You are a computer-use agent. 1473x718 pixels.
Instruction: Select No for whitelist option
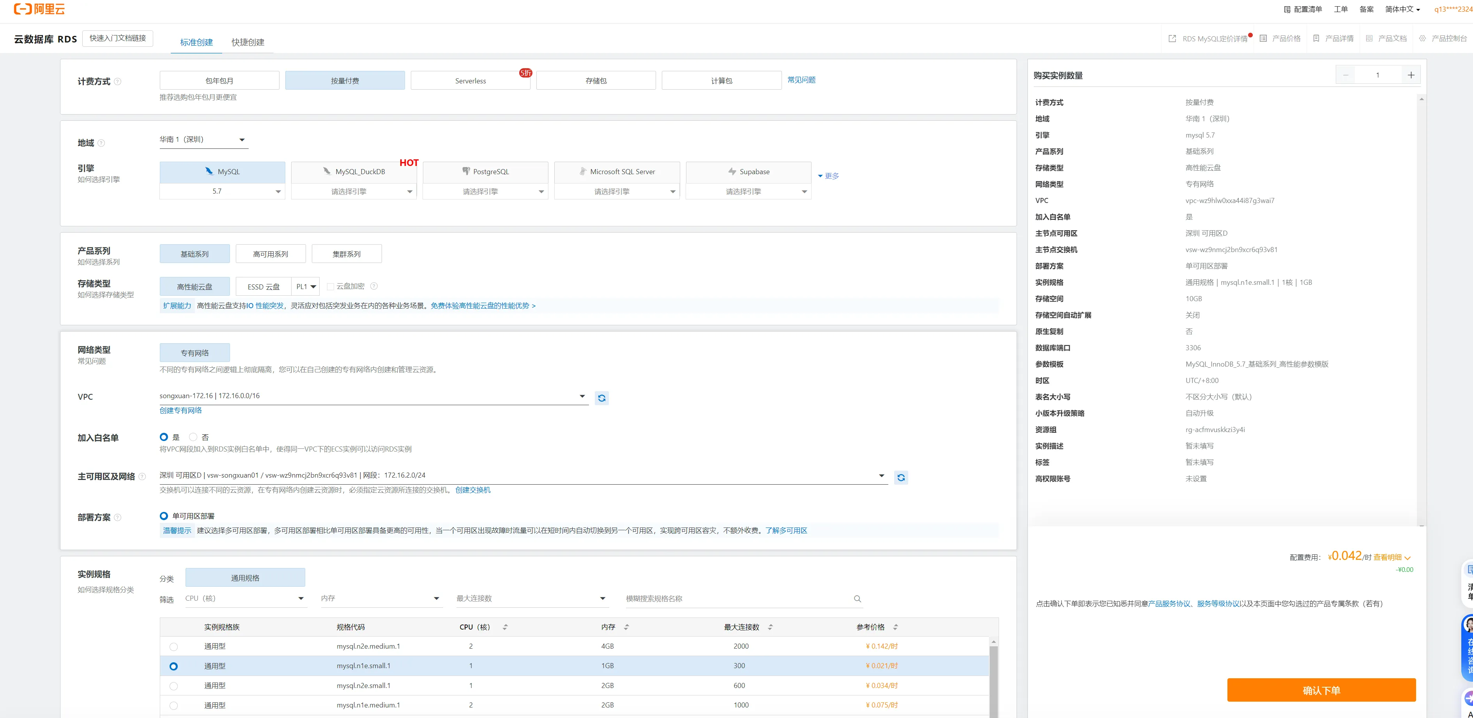coord(193,437)
